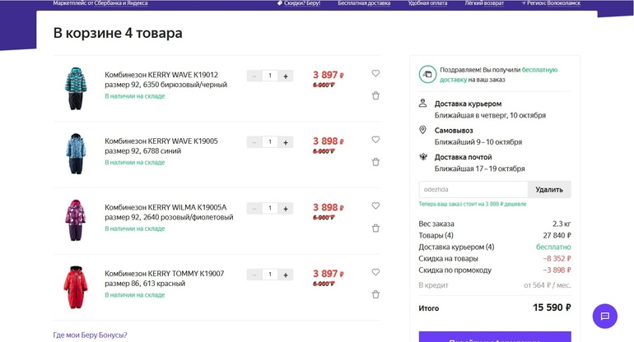The height and width of the screenshot is (342, 634).
Task: Delete KERRY WAVE K19012 with trash icon
Action: tap(375, 95)
